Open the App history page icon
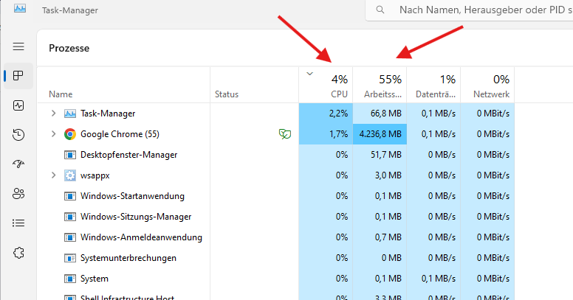 point(18,135)
